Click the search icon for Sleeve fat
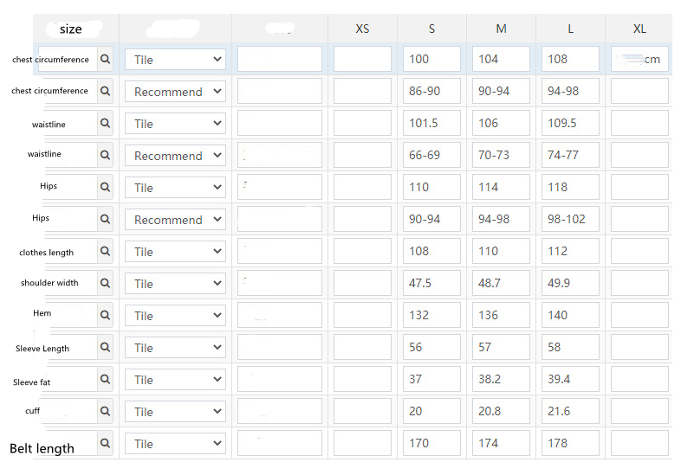Image resolution: width=694 pixels, height=475 pixels. pyautogui.click(x=106, y=380)
